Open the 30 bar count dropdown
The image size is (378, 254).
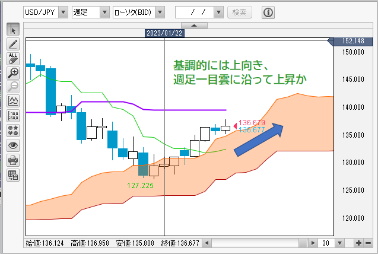point(339,243)
